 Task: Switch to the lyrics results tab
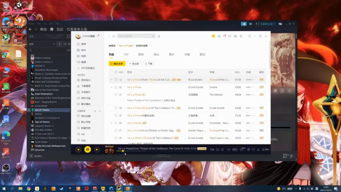202,55
